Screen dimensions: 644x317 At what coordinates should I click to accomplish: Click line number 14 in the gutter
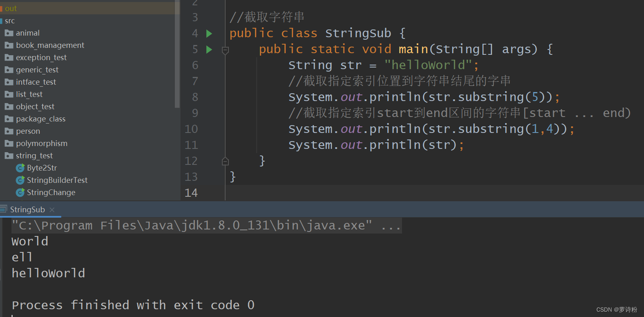pos(191,193)
